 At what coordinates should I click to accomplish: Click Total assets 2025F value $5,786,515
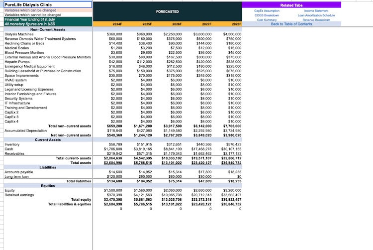143,163
